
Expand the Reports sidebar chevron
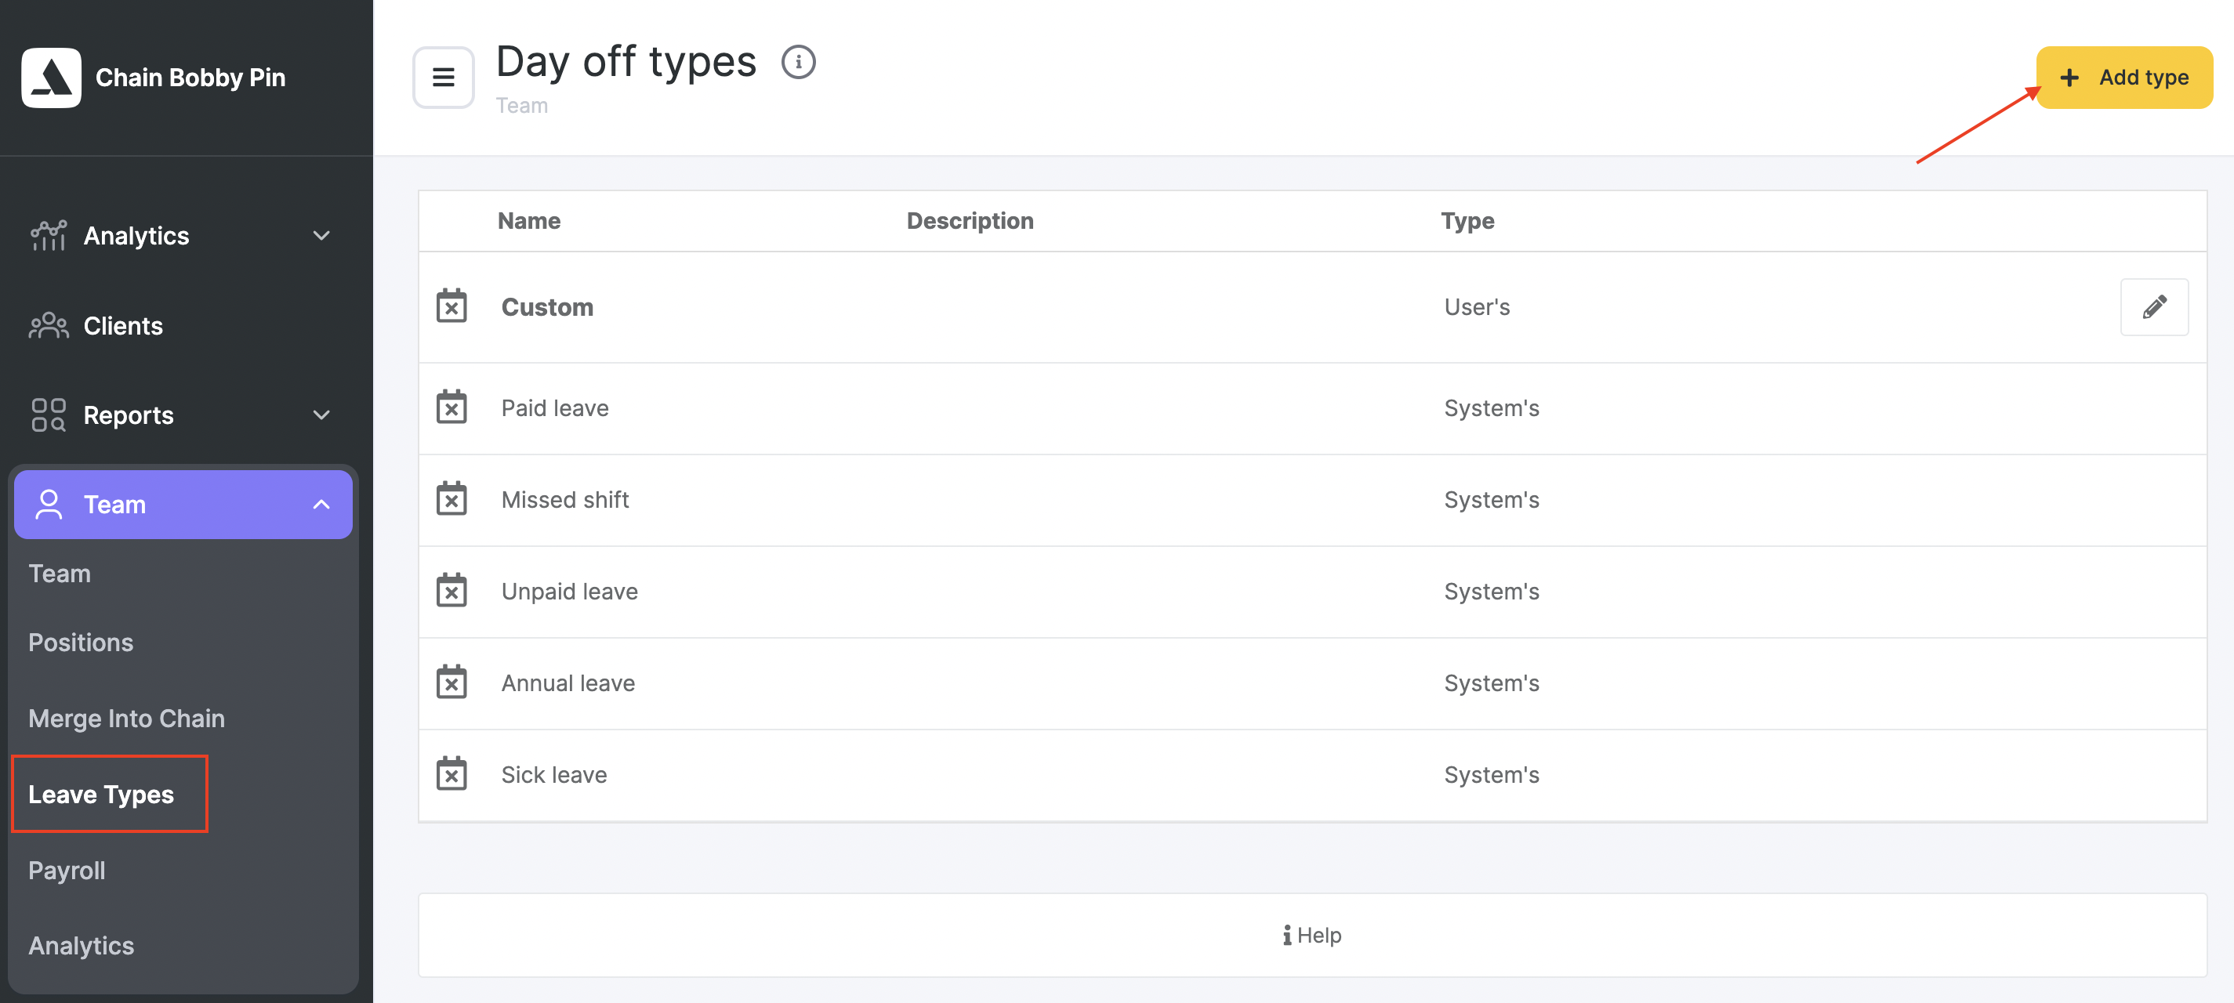click(x=321, y=415)
